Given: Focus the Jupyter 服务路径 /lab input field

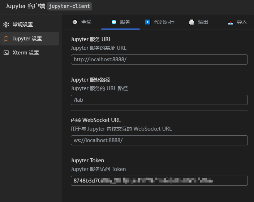Looking at the screenshot, I should click(159, 100).
